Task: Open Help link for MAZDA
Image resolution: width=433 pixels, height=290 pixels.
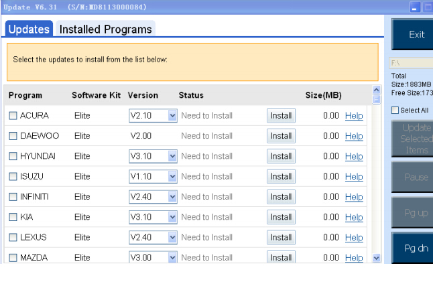Action: [x=354, y=258]
